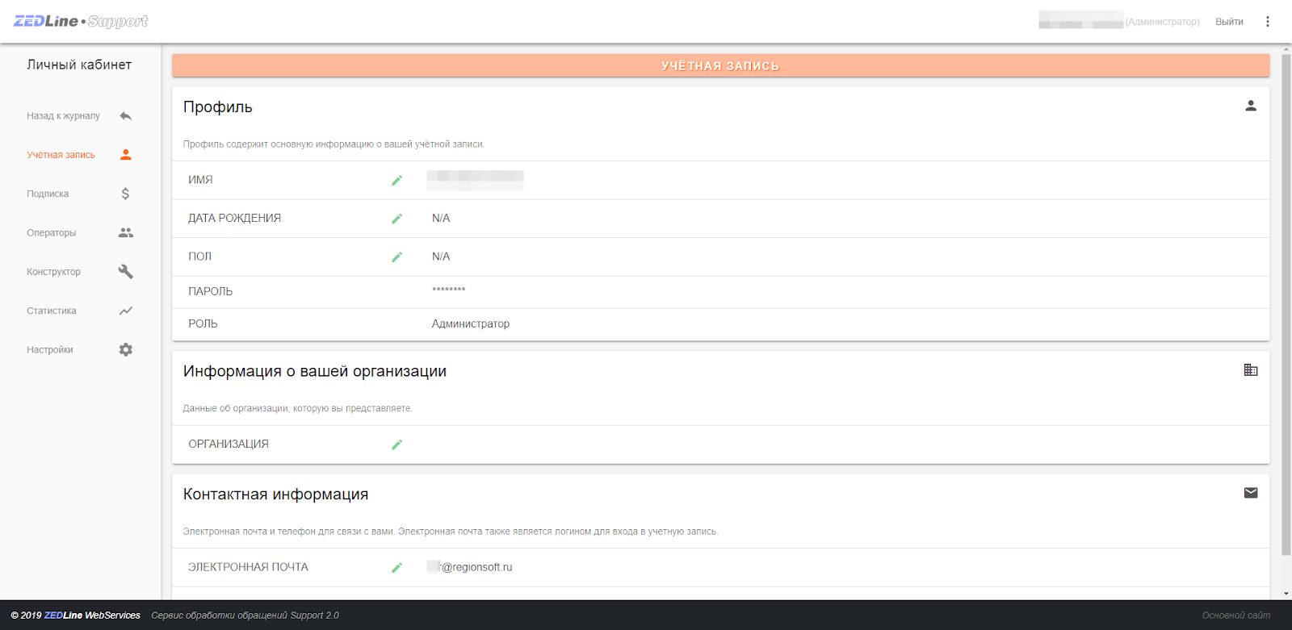Click the N/A value for ДАТА РОЖДЕНИЯ
Viewport: 1292px width, 630px height.
[441, 219]
